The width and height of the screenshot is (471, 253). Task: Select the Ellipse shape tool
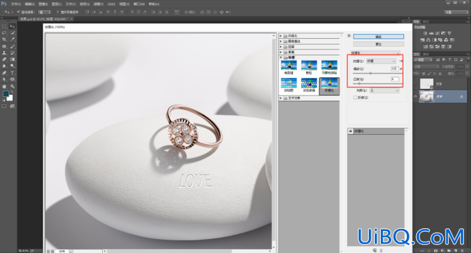point(12,79)
